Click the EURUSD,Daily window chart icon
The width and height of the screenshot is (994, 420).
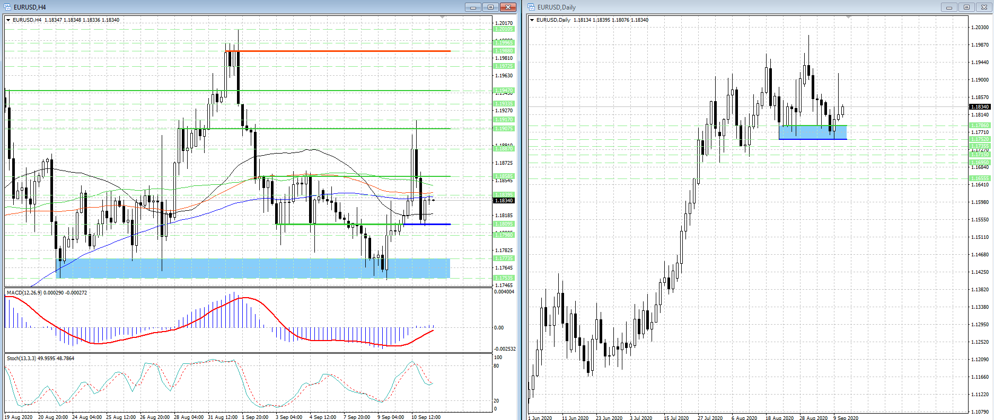(x=531, y=7)
